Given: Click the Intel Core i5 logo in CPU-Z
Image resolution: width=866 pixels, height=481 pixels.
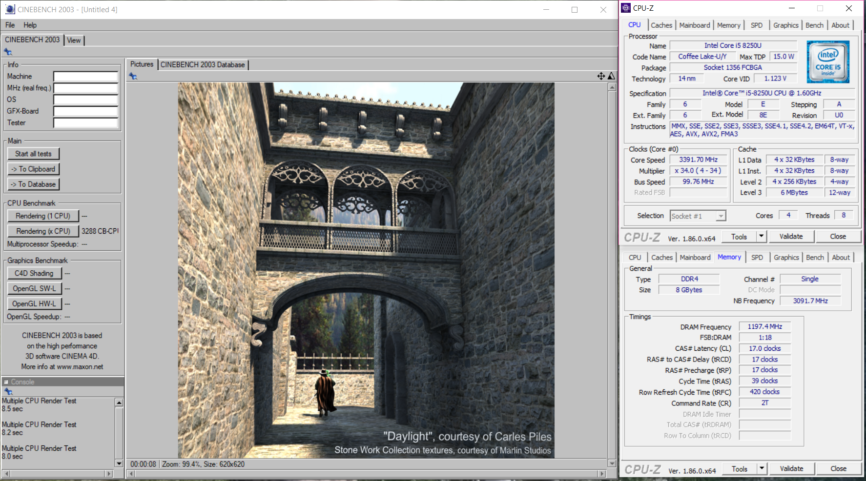Looking at the screenshot, I should tap(828, 61).
